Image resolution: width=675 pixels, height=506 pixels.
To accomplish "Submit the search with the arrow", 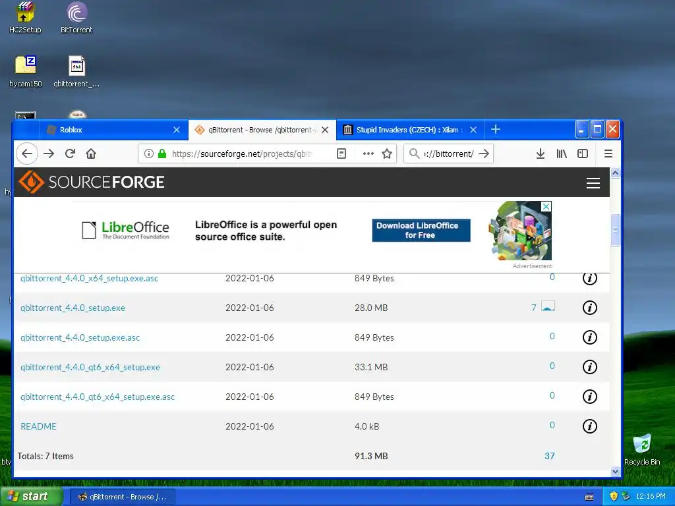I will [484, 154].
